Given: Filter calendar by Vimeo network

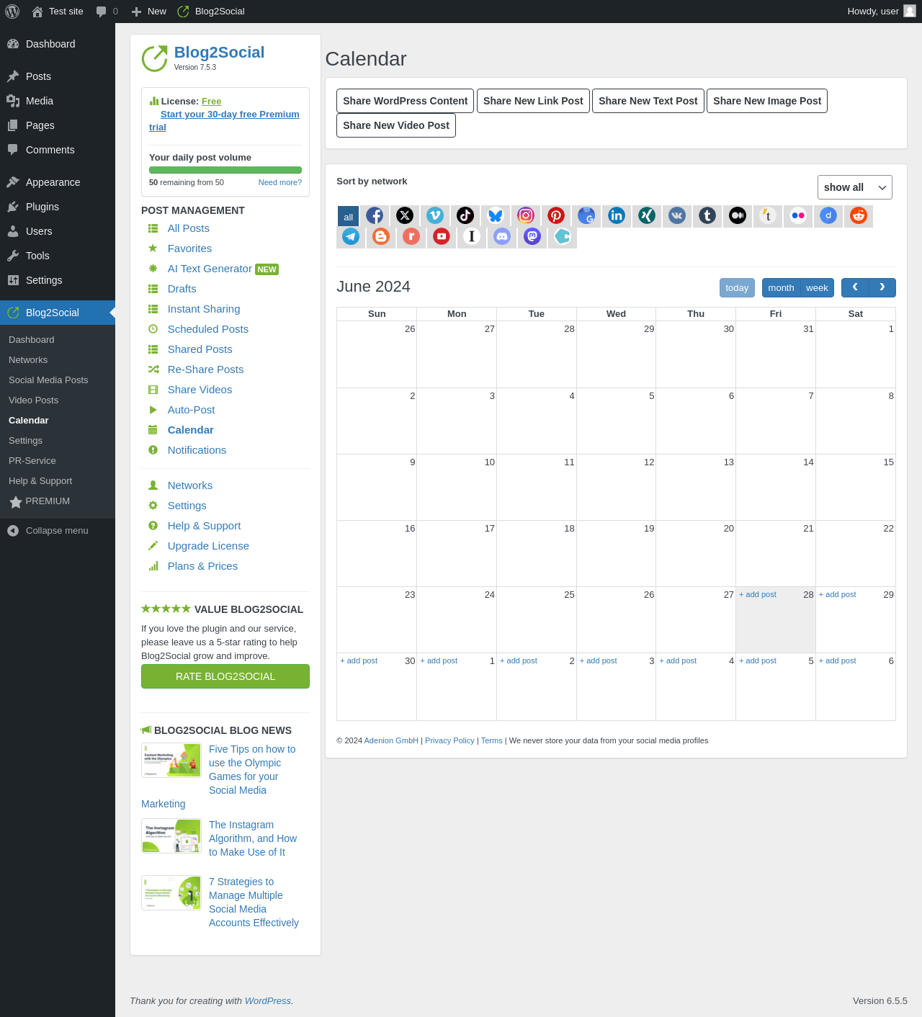Looking at the screenshot, I should click(x=435, y=215).
